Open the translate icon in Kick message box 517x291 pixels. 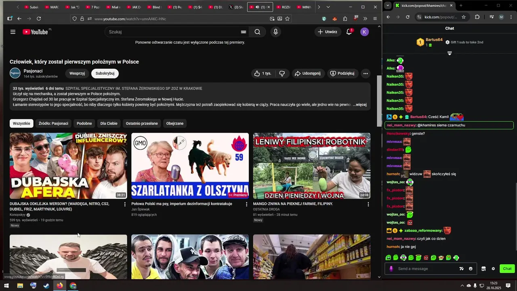(x=461, y=269)
